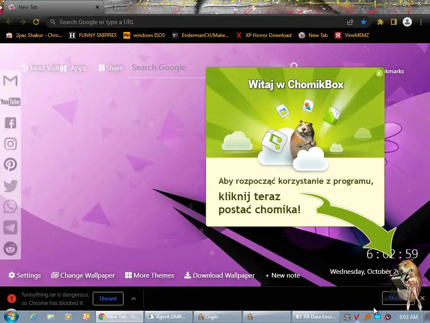Open the Windows Start menu
The width and height of the screenshot is (430, 323).
point(11,316)
